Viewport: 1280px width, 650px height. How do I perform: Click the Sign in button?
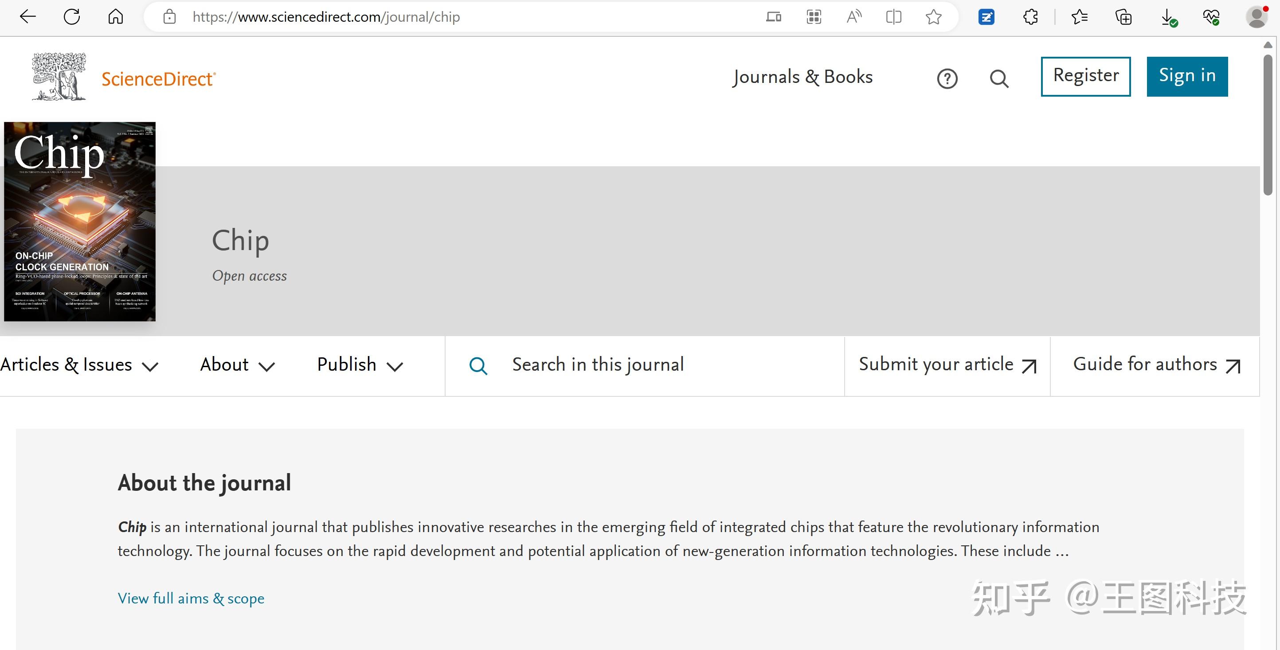[x=1187, y=76]
